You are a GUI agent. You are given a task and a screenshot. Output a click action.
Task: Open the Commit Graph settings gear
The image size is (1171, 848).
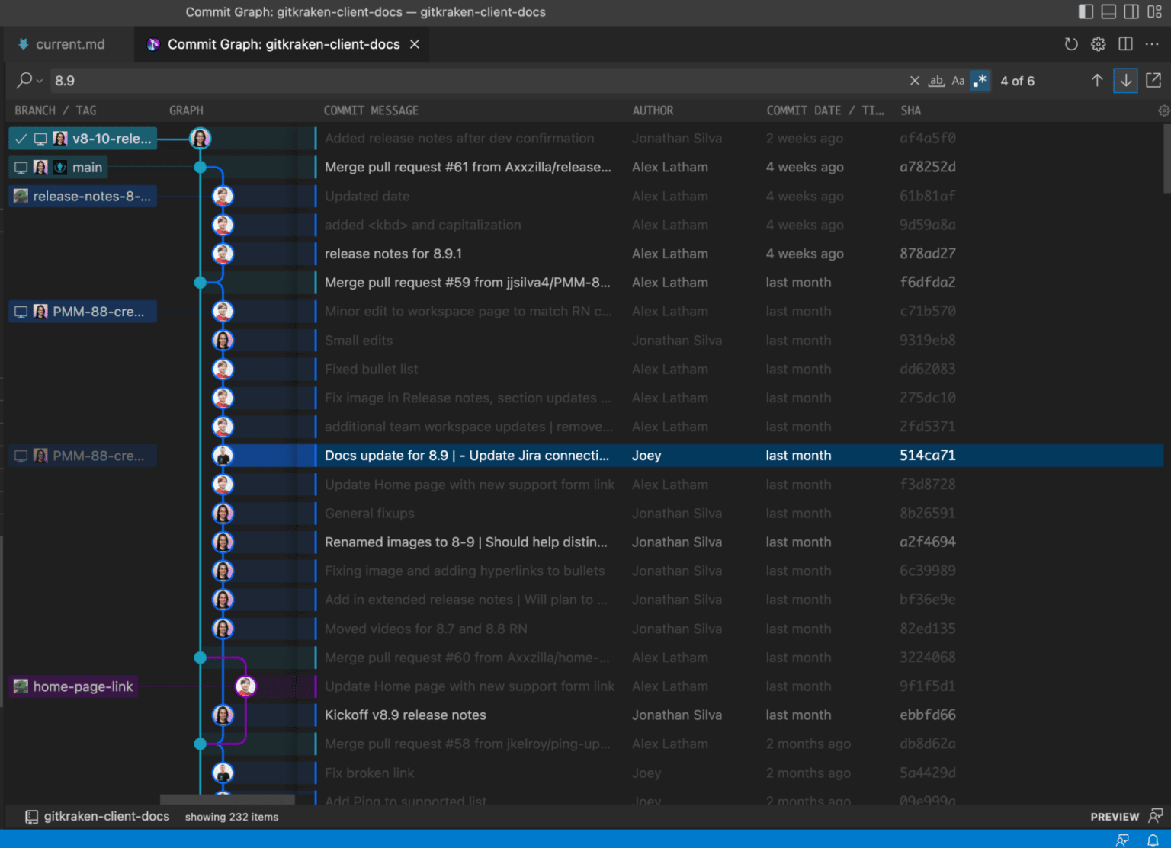(x=1098, y=44)
